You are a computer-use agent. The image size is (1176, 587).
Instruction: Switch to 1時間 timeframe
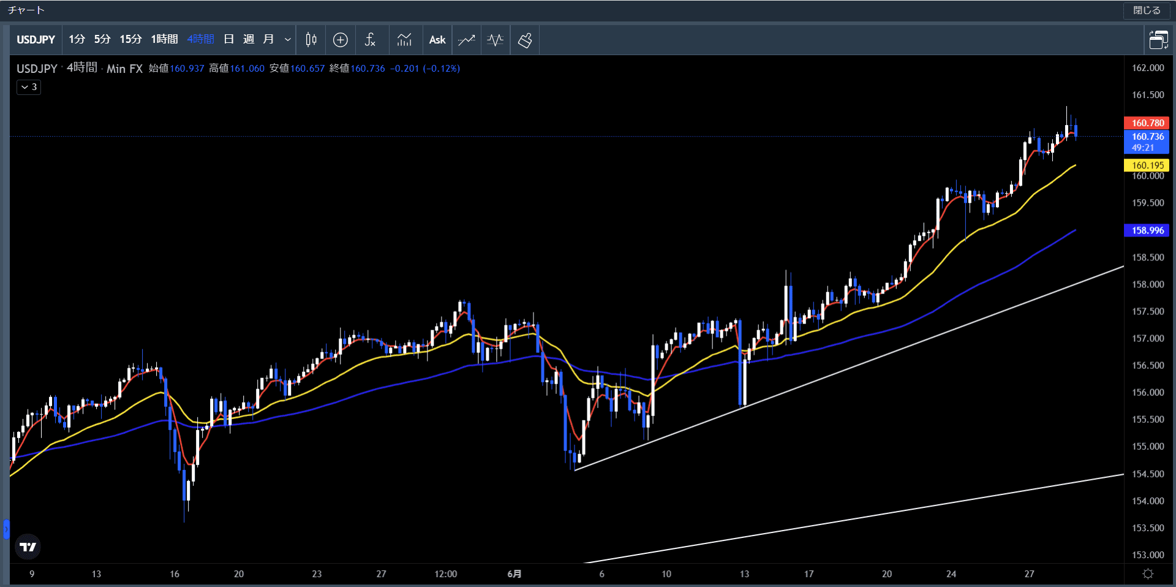pos(164,39)
